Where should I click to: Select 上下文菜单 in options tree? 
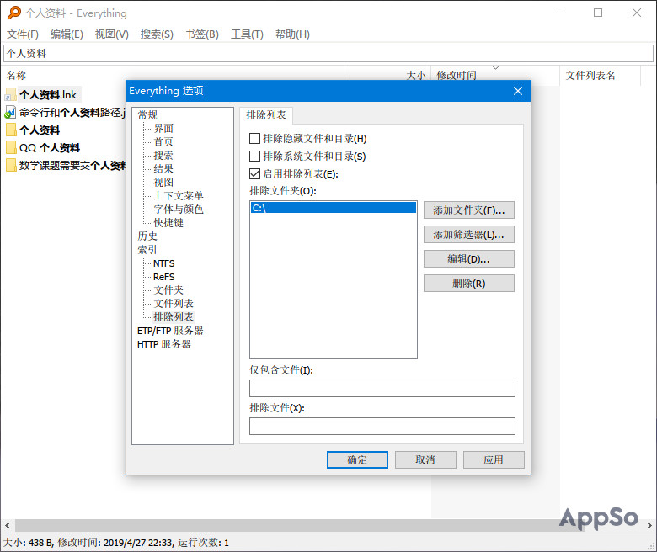pyautogui.click(x=179, y=195)
